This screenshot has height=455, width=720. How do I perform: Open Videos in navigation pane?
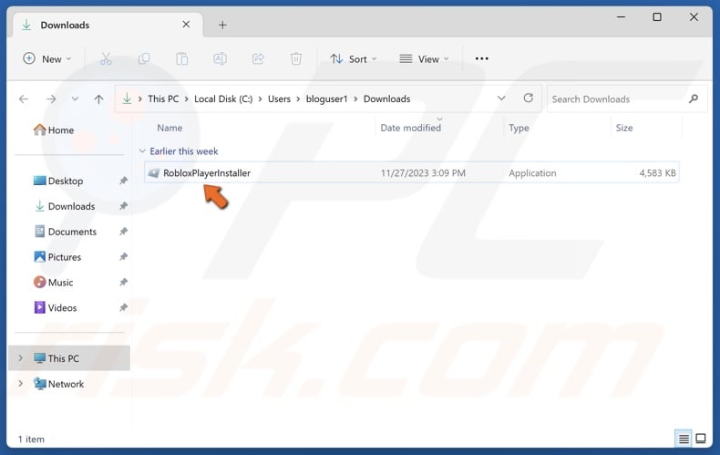pyautogui.click(x=56, y=307)
